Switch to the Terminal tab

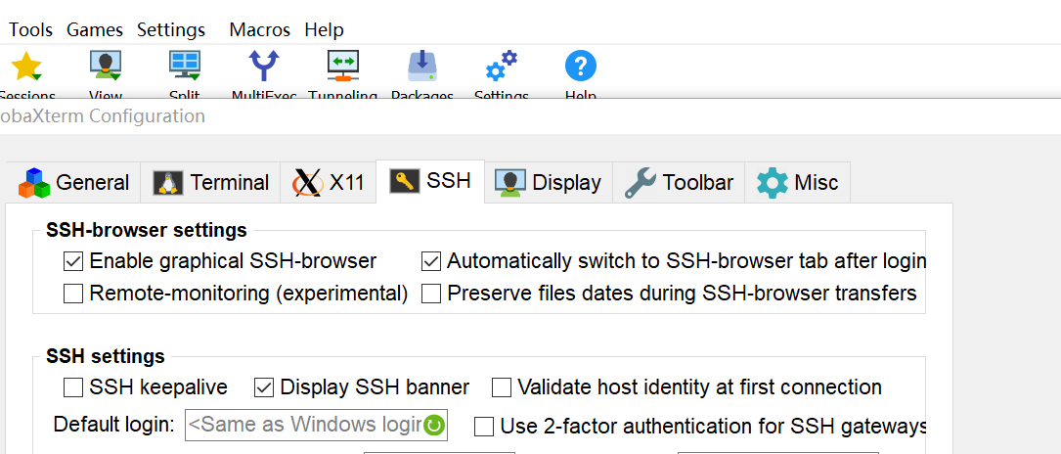(x=211, y=182)
